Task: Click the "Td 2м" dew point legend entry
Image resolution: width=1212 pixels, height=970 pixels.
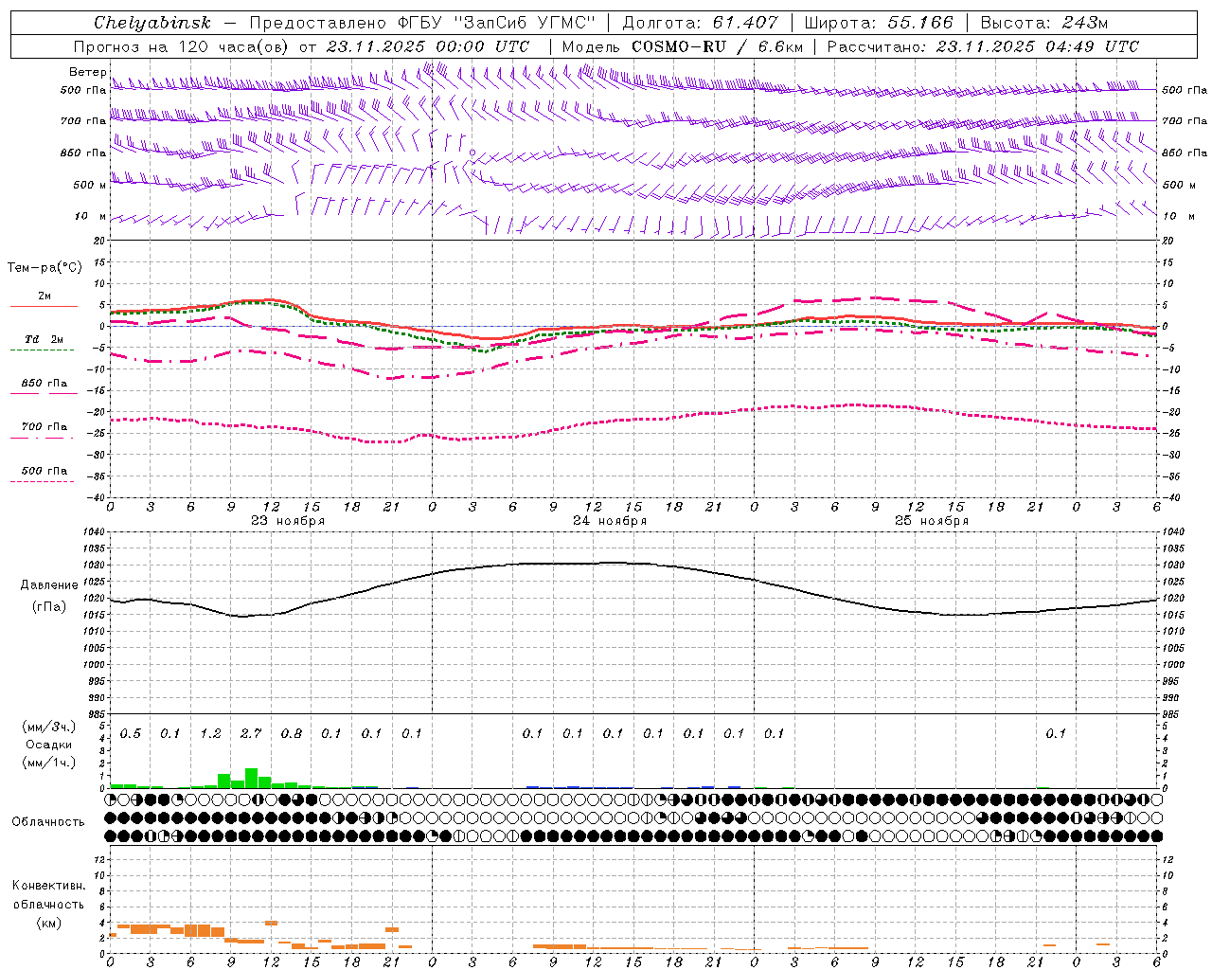Action: (44, 339)
